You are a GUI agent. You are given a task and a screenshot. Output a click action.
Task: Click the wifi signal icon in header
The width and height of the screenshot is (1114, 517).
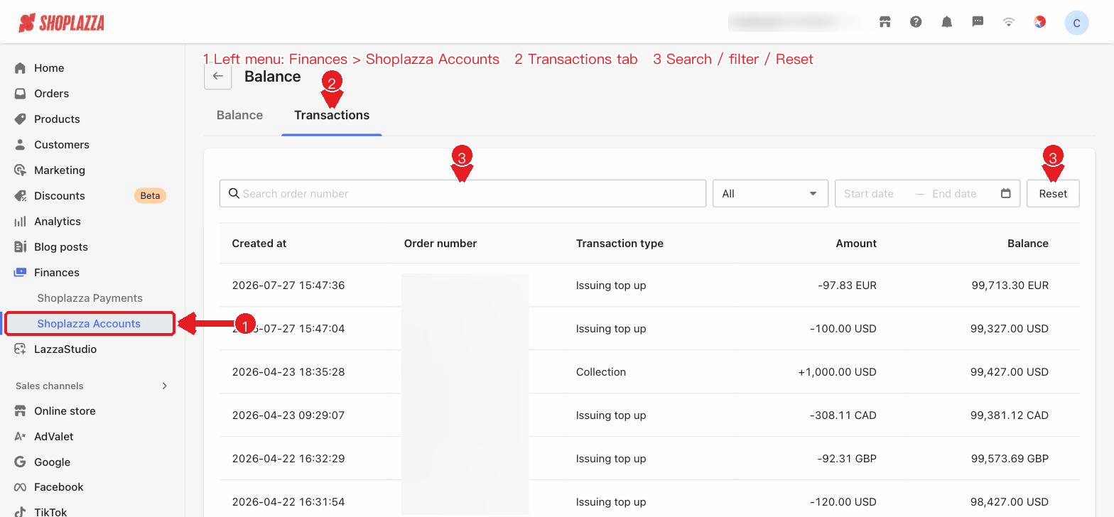coord(1008,22)
